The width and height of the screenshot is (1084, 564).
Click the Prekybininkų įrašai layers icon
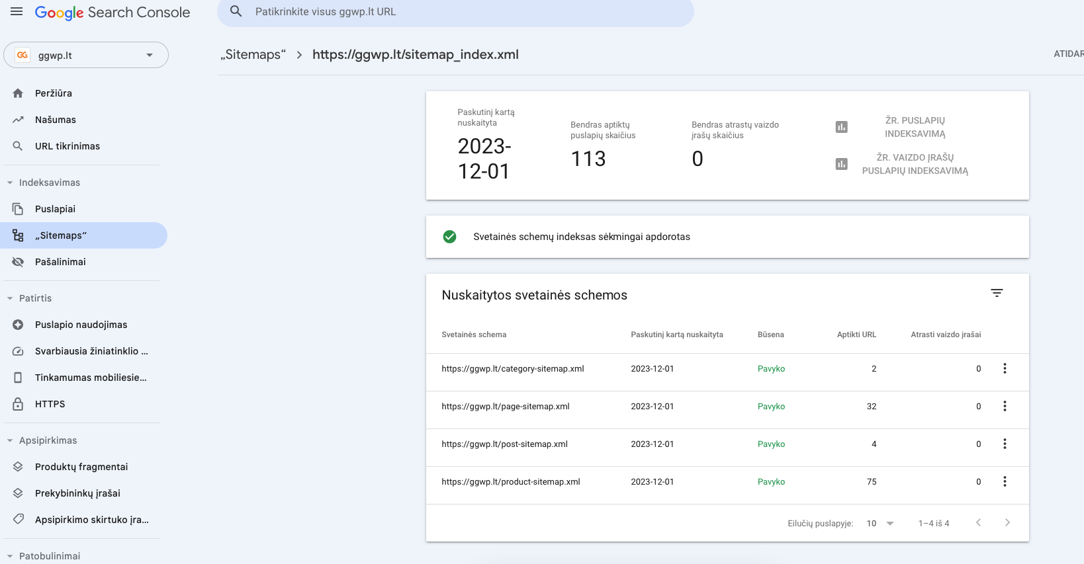pos(18,493)
